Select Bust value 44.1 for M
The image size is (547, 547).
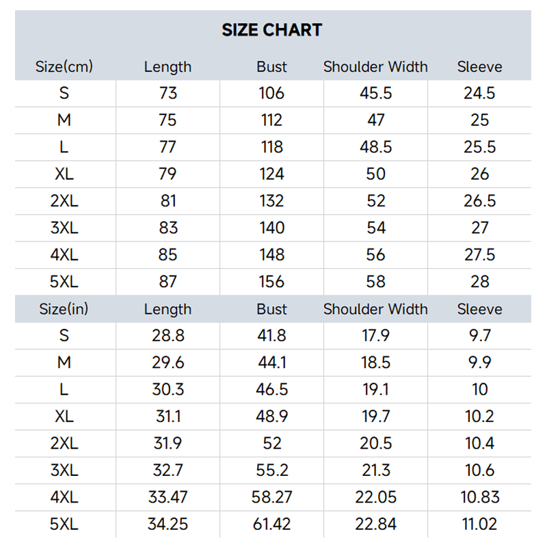click(x=271, y=362)
